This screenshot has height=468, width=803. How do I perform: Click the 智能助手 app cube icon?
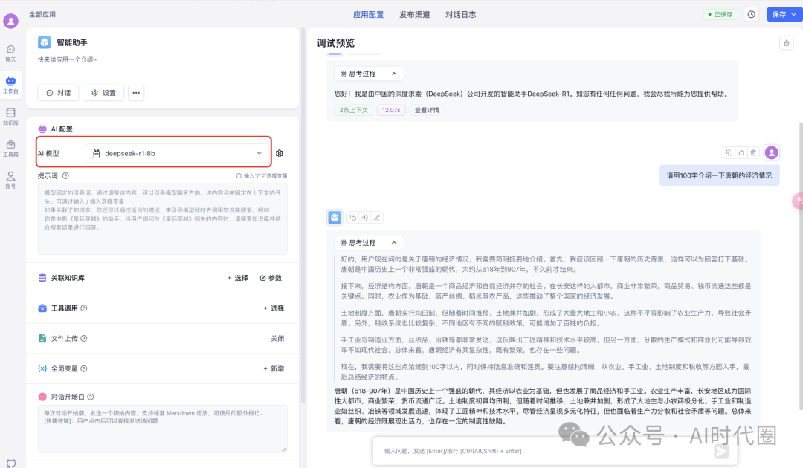tap(45, 42)
